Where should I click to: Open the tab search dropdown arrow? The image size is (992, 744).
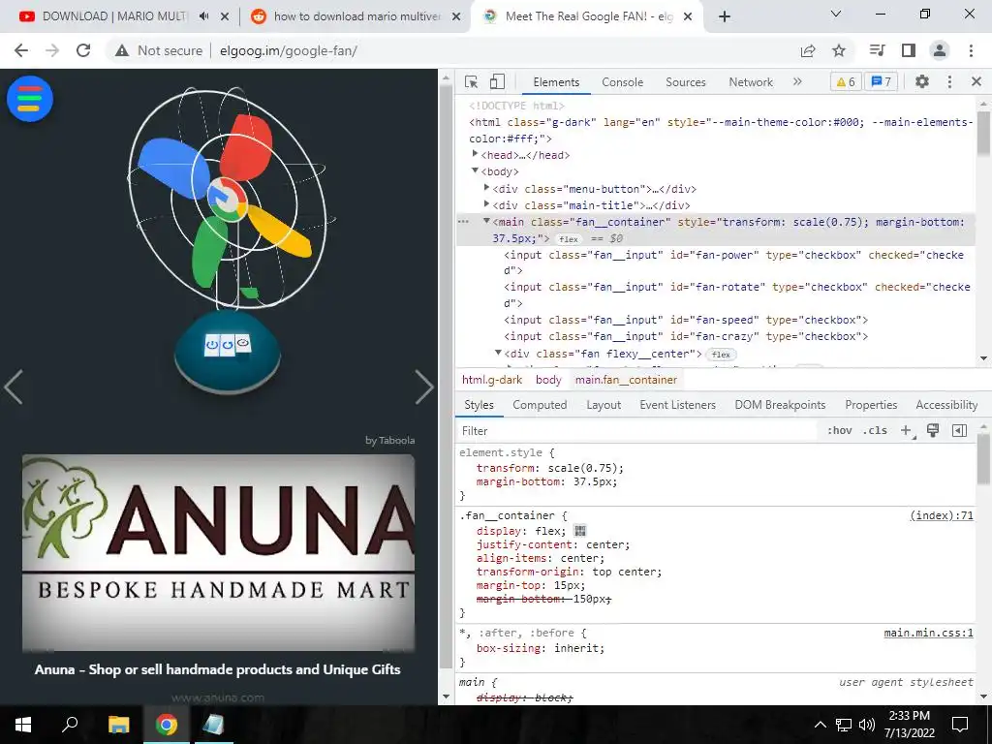pyautogui.click(x=836, y=14)
